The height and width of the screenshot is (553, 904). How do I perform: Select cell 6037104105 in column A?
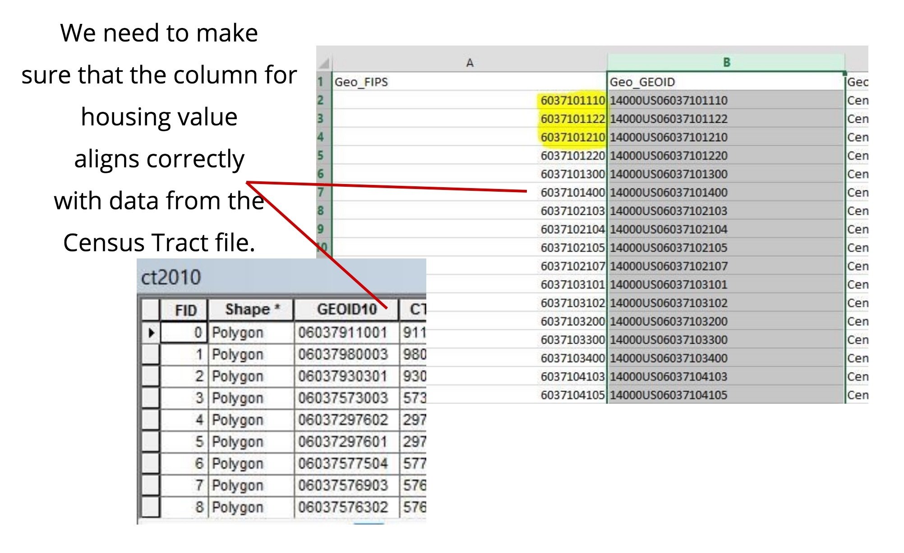pyautogui.click(x=572, y=395)
